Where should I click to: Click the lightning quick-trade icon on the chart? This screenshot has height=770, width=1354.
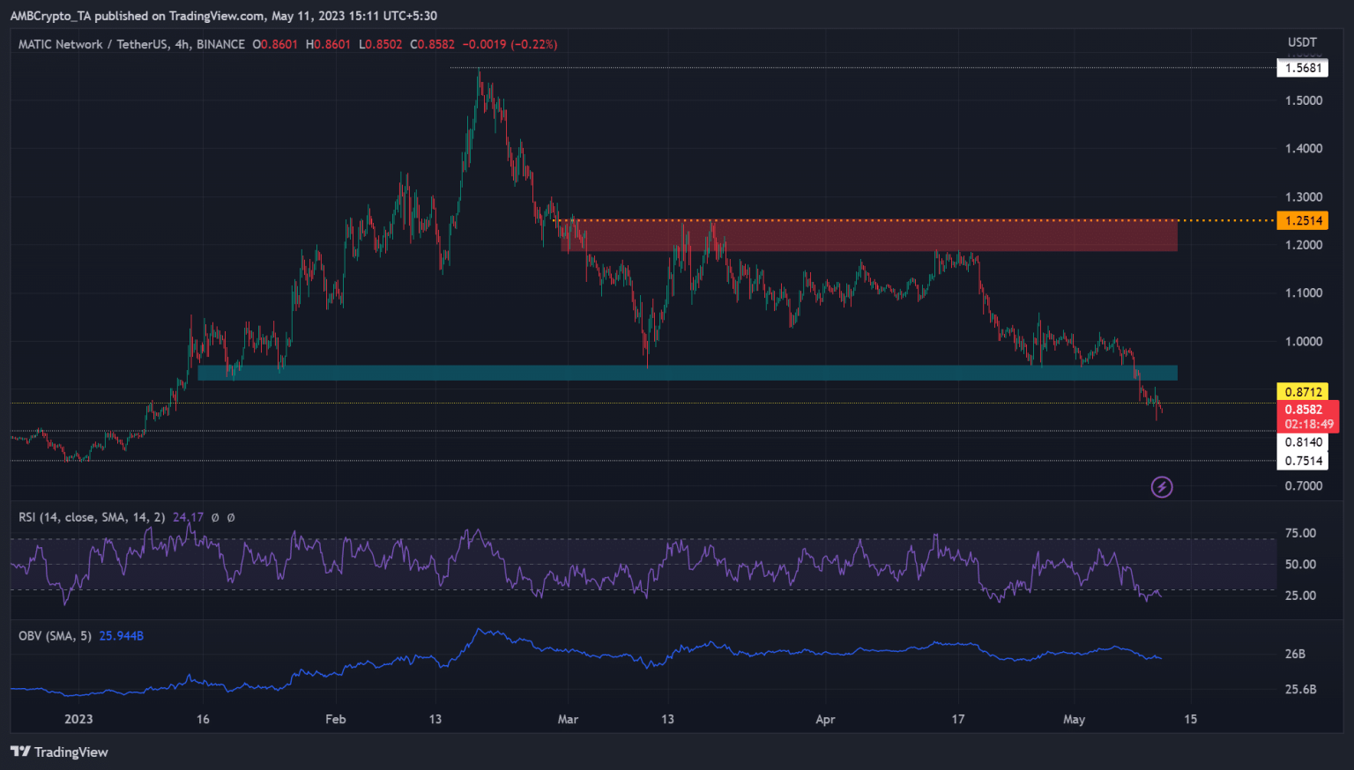coord(1162,487)
